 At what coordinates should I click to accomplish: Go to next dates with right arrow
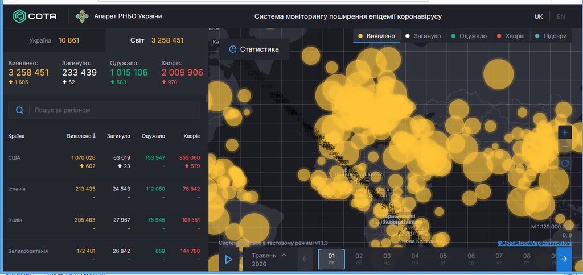[564, 259]
